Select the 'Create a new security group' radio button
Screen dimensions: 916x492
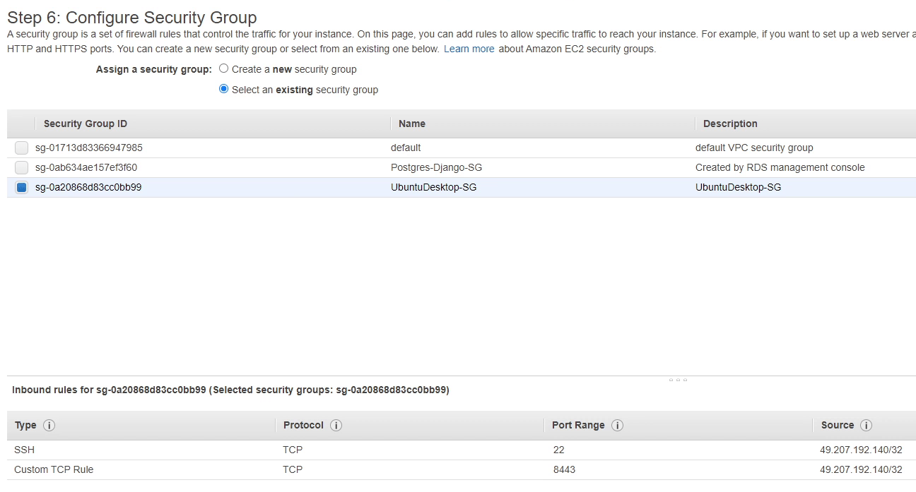coord(223,68)
